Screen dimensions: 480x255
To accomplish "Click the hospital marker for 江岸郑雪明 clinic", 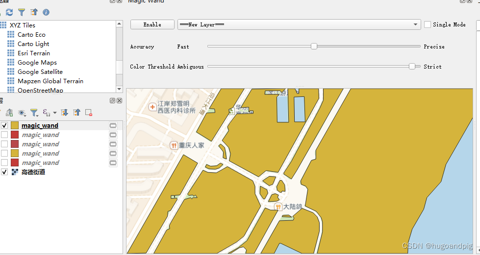I will point(152,107).
